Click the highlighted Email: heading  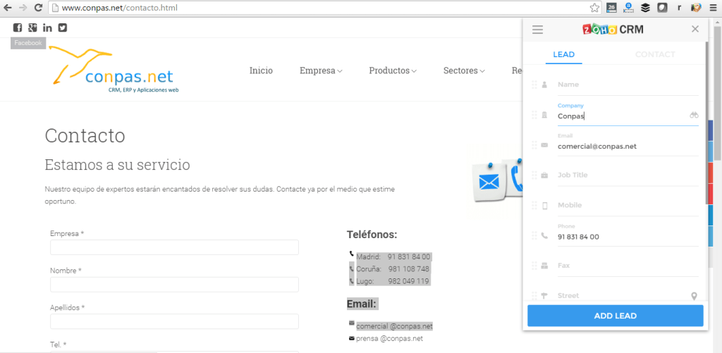point(362,304)
